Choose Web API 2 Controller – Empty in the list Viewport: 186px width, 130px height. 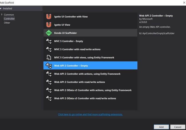point(90,66)
